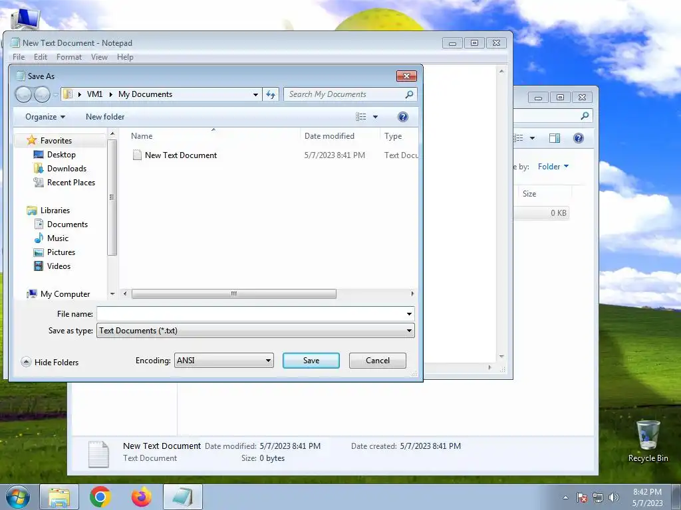Click the search icon in Explorer window

(x=585, y=116)
